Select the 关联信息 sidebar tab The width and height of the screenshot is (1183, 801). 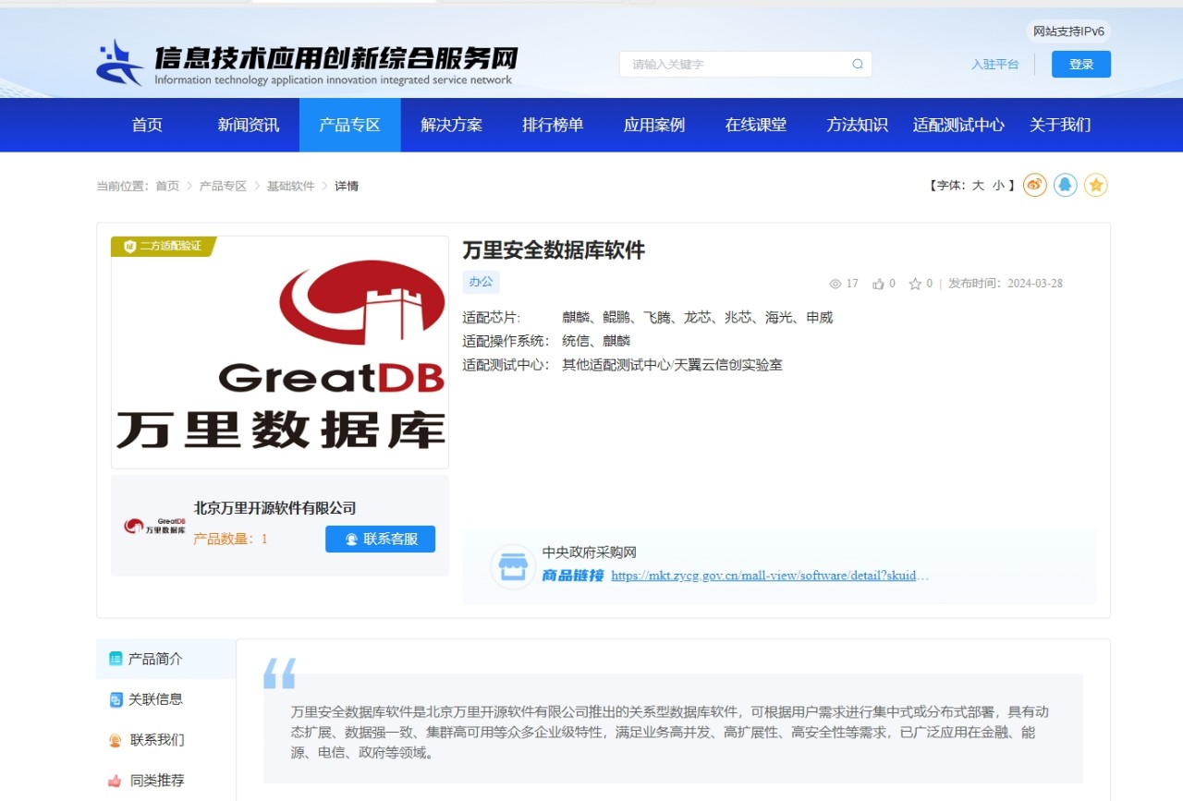tap(166, 699)
